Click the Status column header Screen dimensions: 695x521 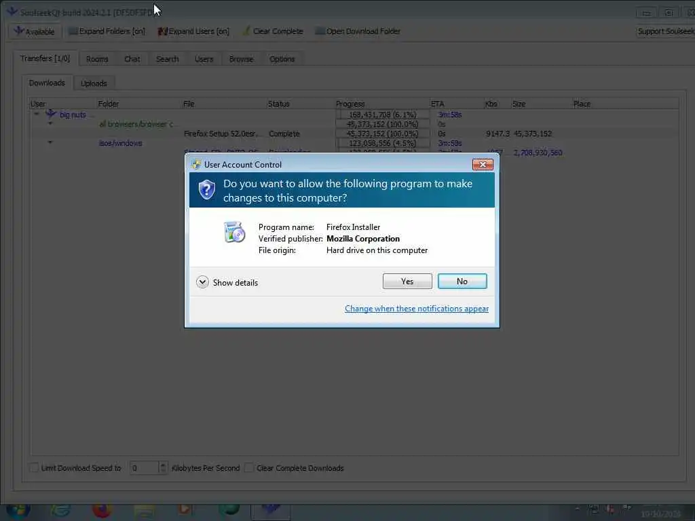click(300, 104)
